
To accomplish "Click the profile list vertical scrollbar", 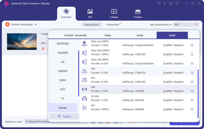I will [x=198, y=94].
